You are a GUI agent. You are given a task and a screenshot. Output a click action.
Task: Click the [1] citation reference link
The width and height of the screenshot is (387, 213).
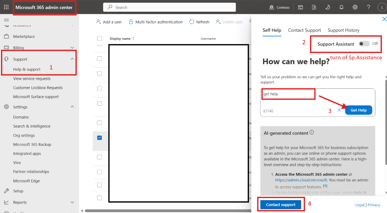(325, 186)
